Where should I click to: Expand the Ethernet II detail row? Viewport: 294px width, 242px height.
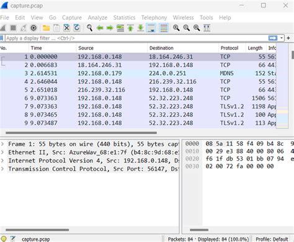point(2,152)
